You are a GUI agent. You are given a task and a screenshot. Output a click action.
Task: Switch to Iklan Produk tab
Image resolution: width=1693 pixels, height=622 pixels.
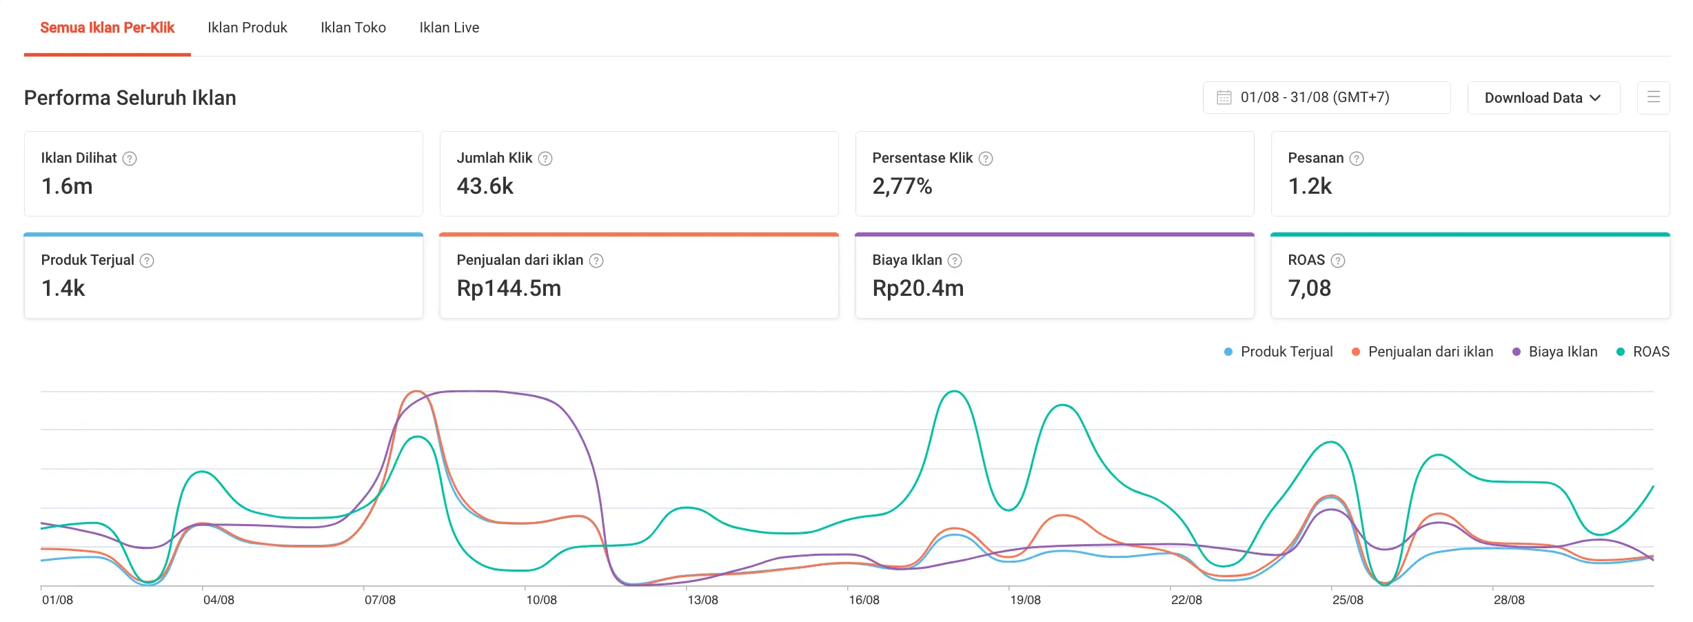tap(247, 28)
